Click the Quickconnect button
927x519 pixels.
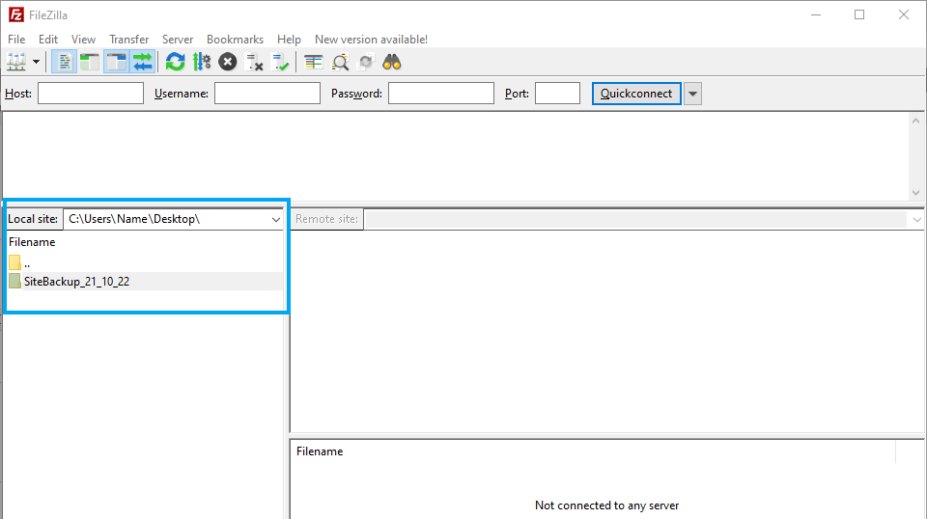[636, 94]
